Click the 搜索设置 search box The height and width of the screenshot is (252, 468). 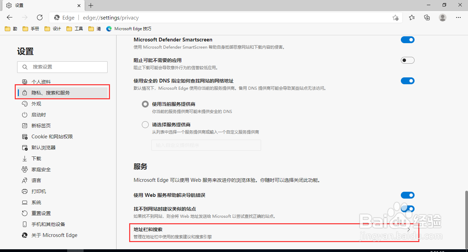(x=62, y=67)
